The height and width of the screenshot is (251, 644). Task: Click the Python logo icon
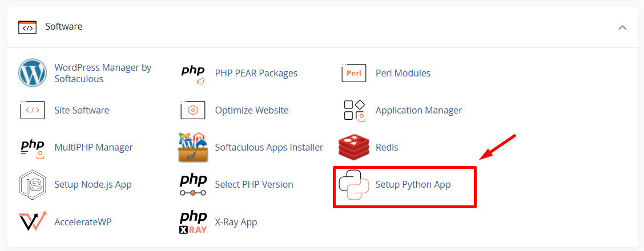(x=353, y=185)
